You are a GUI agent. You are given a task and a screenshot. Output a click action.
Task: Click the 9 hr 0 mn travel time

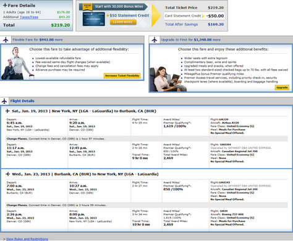(140, 158)
